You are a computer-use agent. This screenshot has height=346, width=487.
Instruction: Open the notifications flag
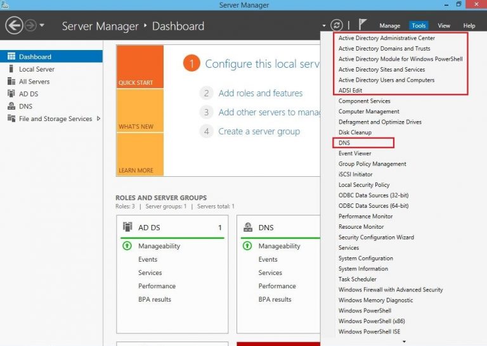tap(362, 25)
